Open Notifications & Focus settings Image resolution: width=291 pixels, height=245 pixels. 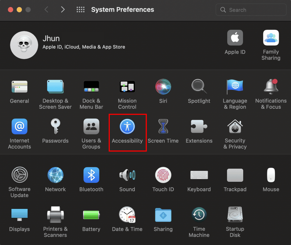point(271,87)
